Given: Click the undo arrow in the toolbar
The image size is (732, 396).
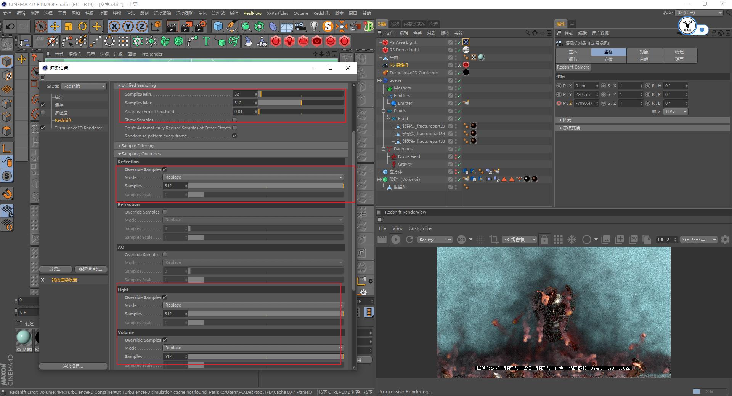Looking at the screenshot, I should (10, 26).
